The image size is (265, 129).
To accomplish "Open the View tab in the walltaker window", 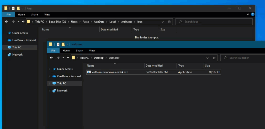I will [x=92, y=51].
